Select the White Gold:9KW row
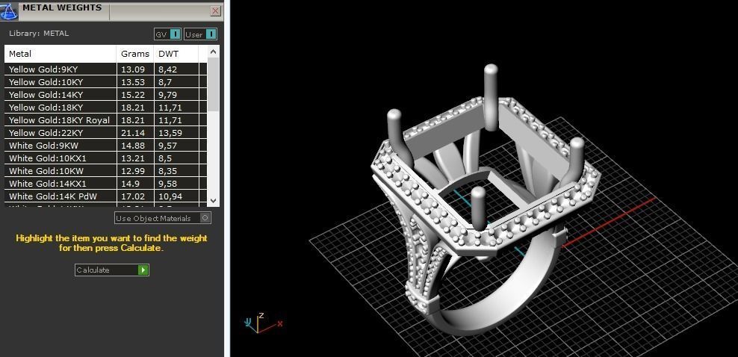The height and width of the screenshot is (357, 738). (x=105, y=146)
